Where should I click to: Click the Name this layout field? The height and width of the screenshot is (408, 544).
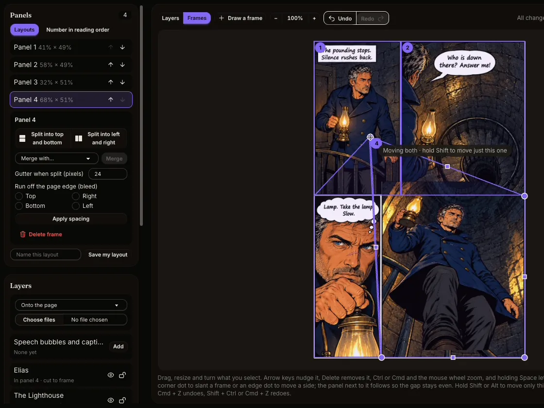point(46,255)
